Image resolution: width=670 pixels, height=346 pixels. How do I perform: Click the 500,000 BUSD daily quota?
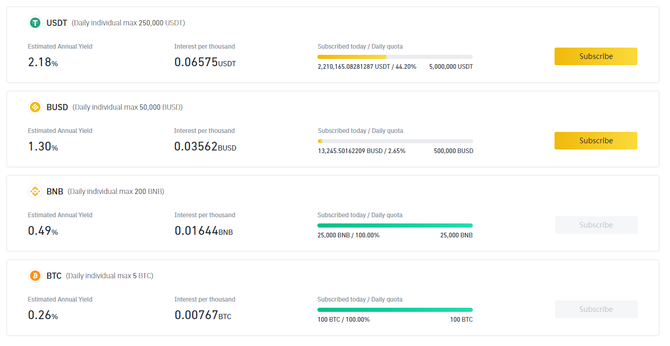coord(454,151)
